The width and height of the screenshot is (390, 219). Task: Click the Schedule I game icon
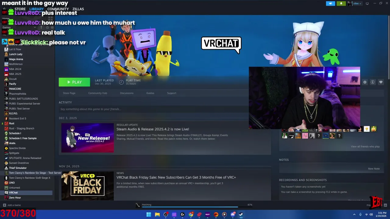6,133
